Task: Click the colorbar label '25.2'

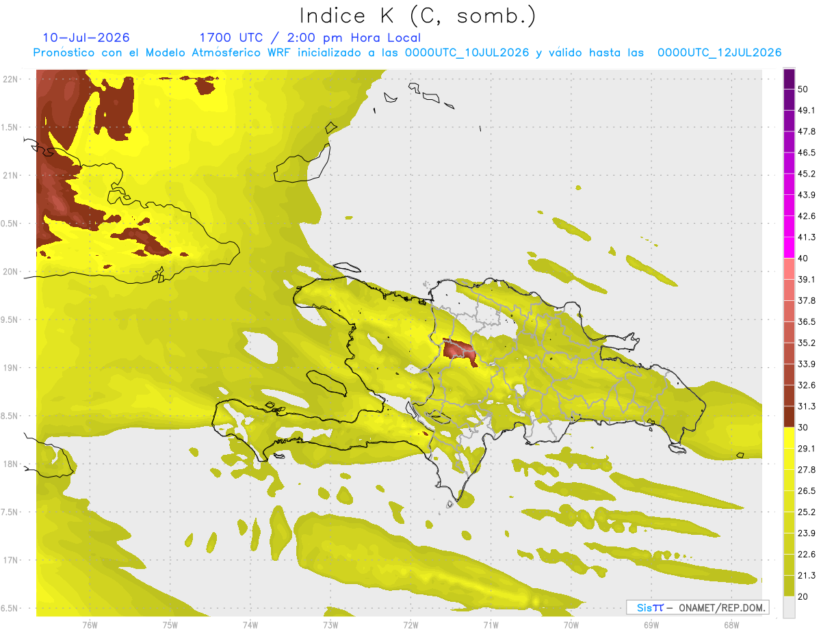Action: (x=807, y=512)
